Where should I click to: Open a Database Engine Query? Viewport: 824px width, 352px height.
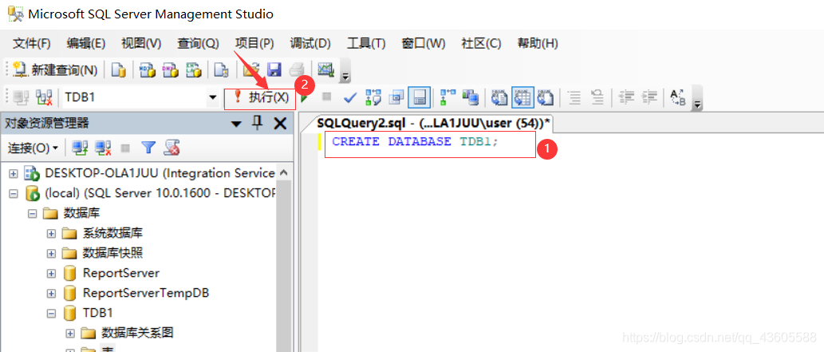tap(120, 70)
